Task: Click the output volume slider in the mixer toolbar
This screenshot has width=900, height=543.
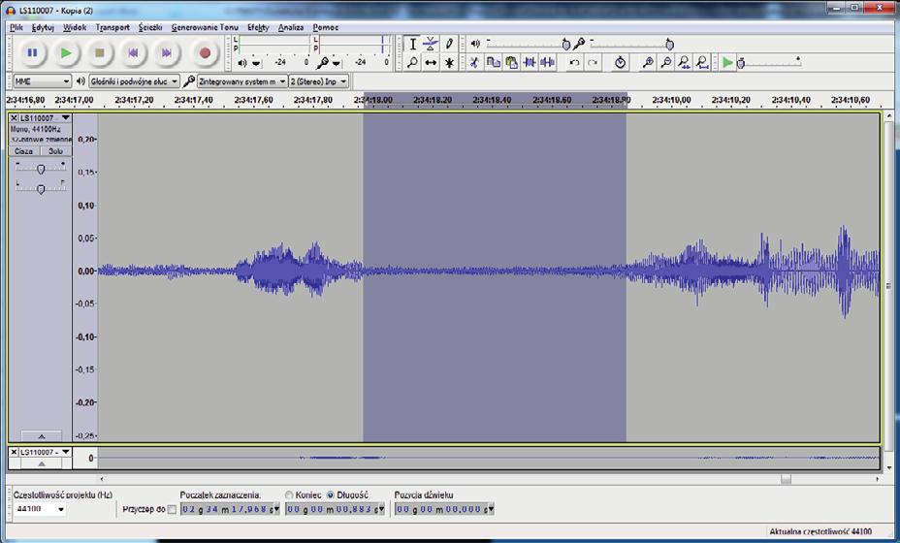Action: [528, 44]
